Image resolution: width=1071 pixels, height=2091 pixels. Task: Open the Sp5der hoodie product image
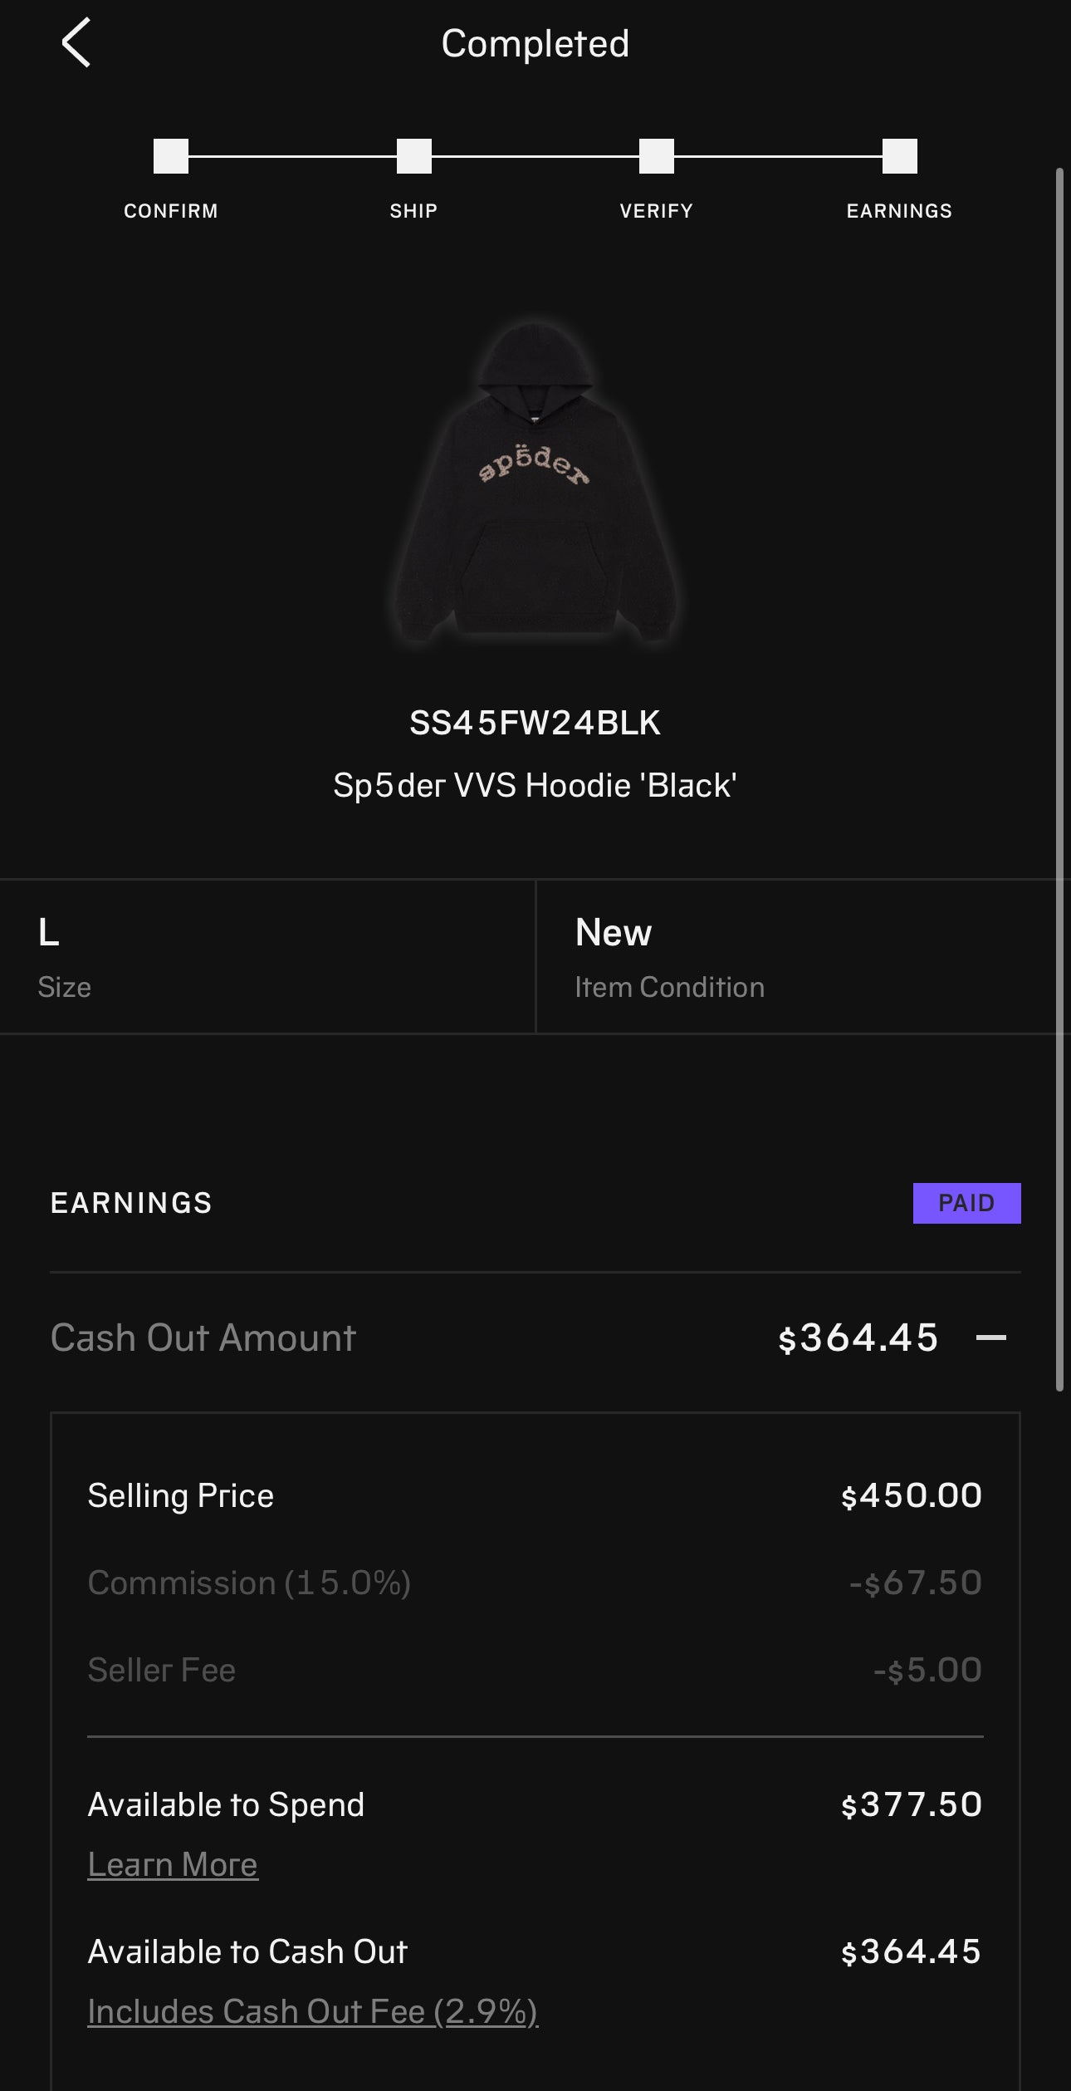pos(535,483)
